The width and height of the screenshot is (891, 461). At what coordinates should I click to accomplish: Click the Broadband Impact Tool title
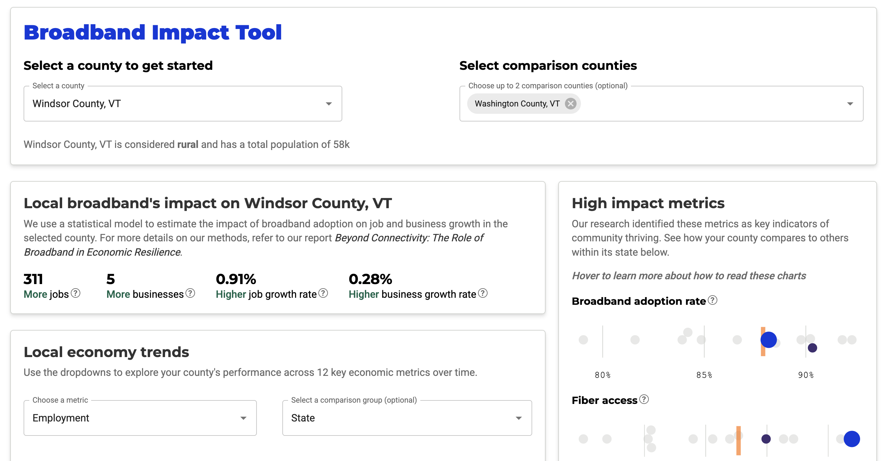(x=153, y=33)
